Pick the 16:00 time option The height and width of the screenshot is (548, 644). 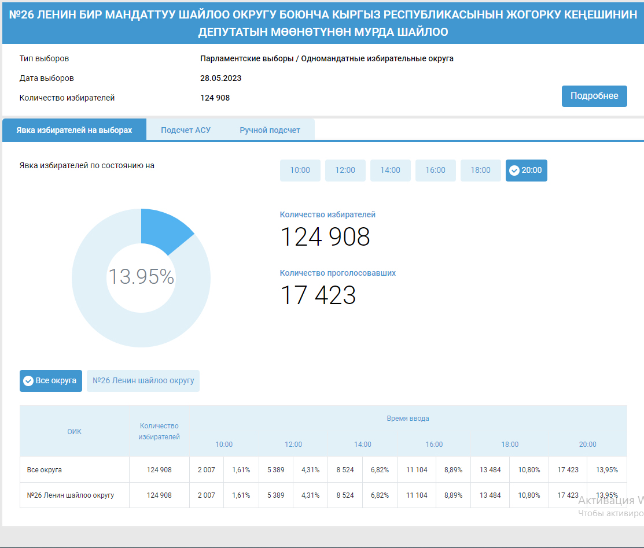click(x=435, y=170)
